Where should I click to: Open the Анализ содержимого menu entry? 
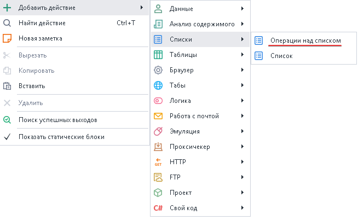[201, 24]
